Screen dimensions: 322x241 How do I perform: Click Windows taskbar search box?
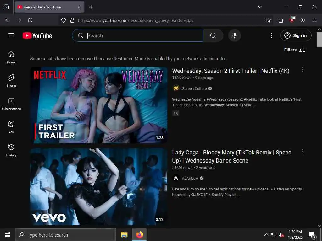click(x=65, y=235)
